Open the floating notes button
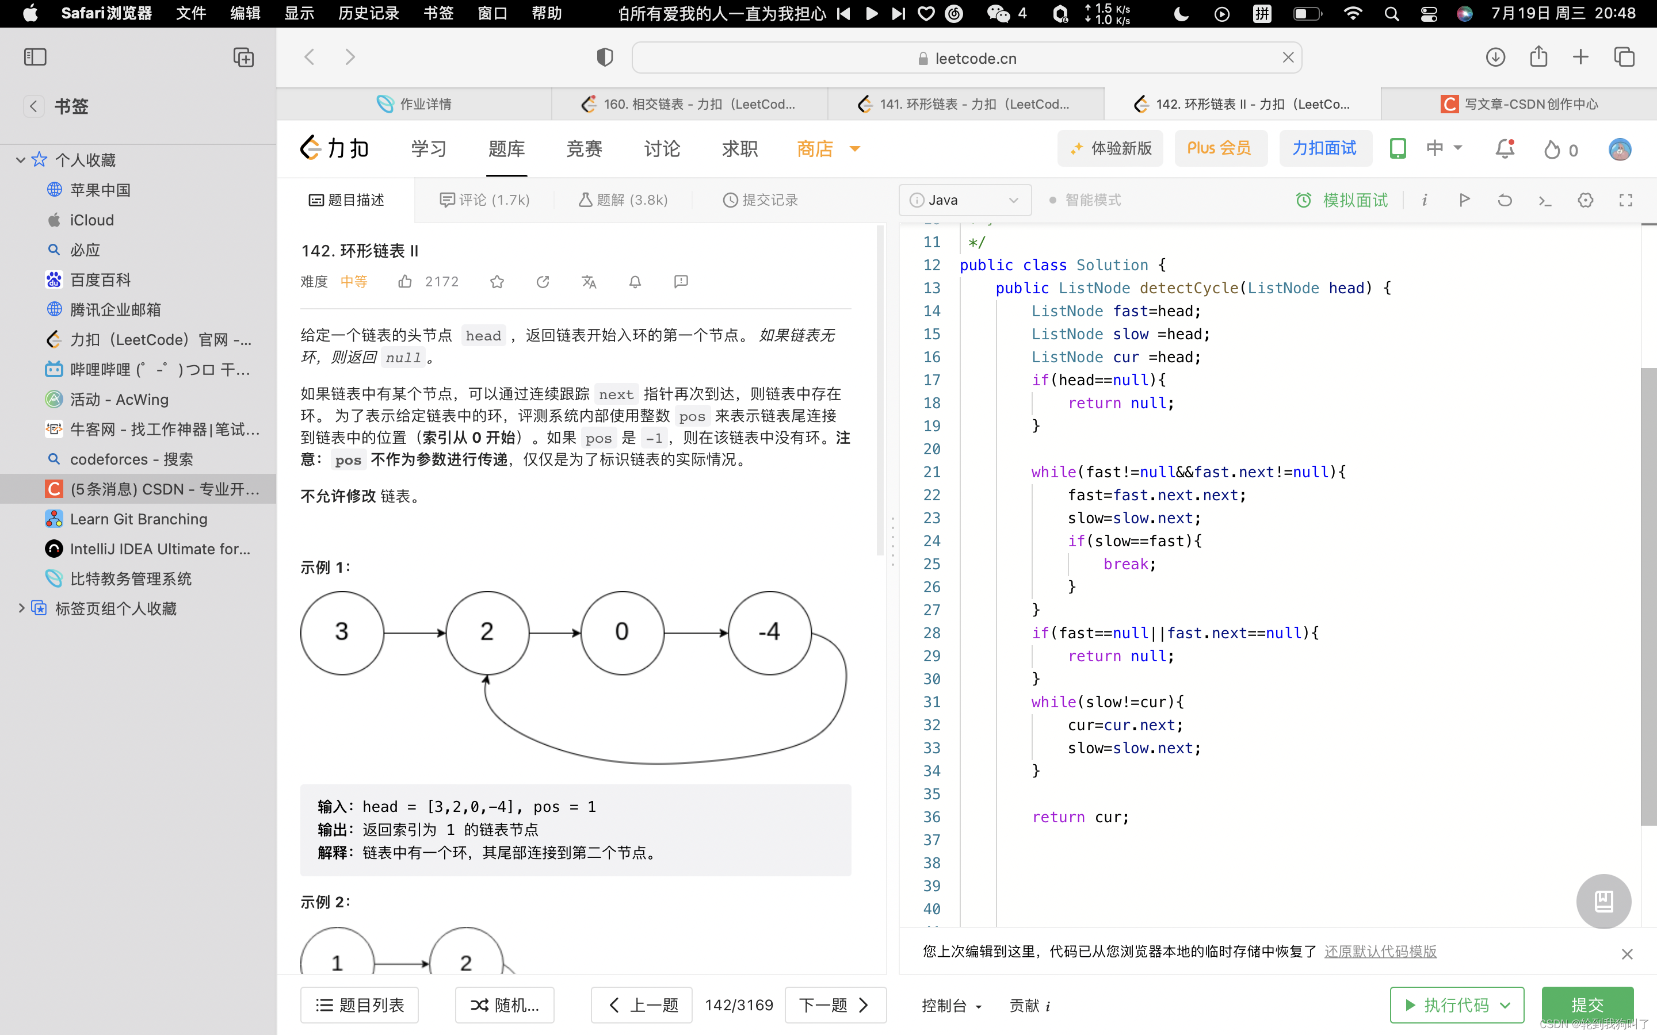The width and height of the screenshot is (1657, 1035). coord(1603,901)
